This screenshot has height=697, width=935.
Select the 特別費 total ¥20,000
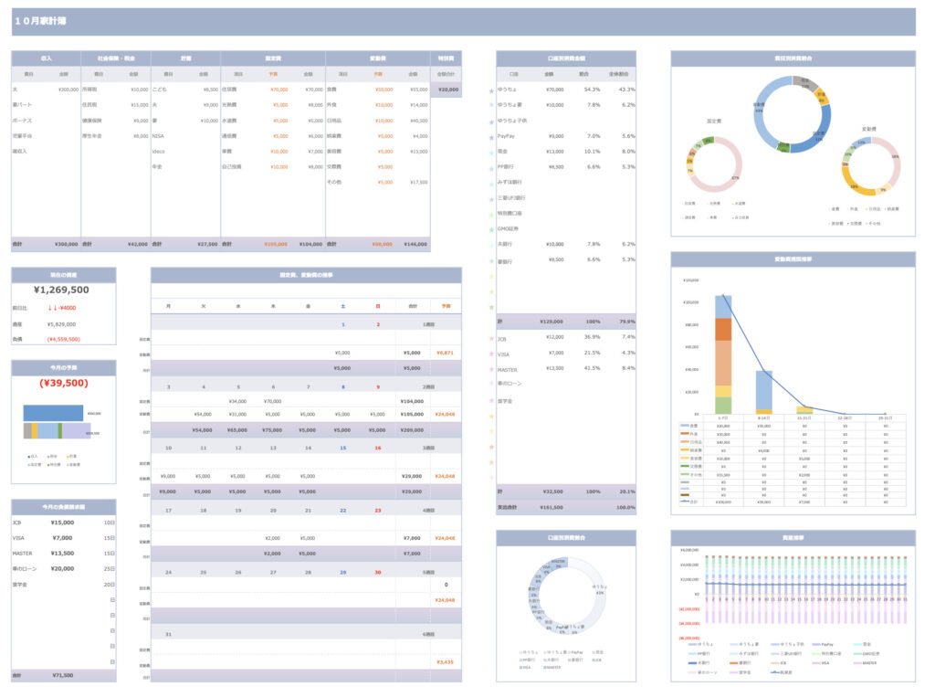pos(447,90)
